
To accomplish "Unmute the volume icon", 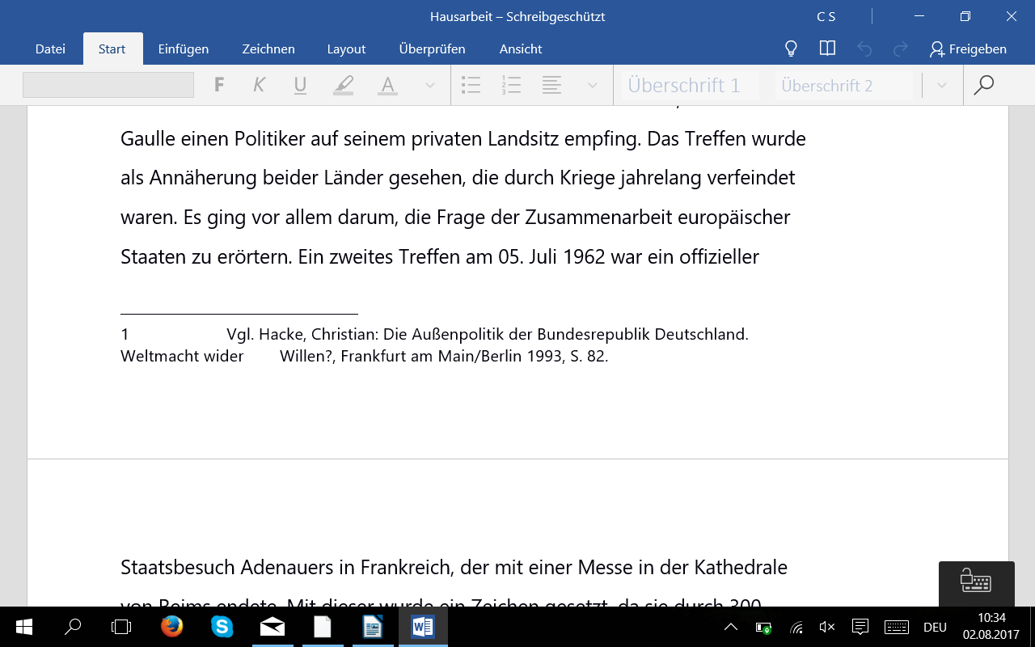I will (x=827, y=627).
